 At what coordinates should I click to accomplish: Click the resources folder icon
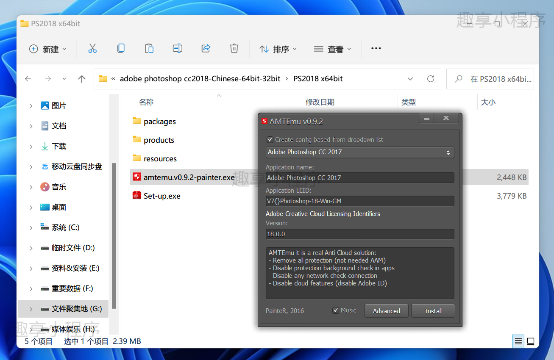coord(136,158)
